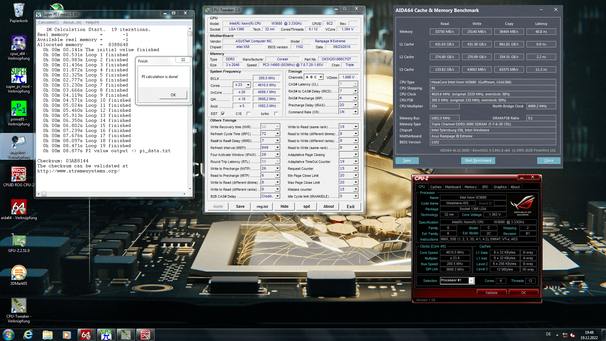The image size is (606, 341).
Task: Click the DE language indicator in taskbar
Action: point(548,334)
